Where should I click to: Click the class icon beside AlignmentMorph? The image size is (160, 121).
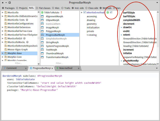42,16
